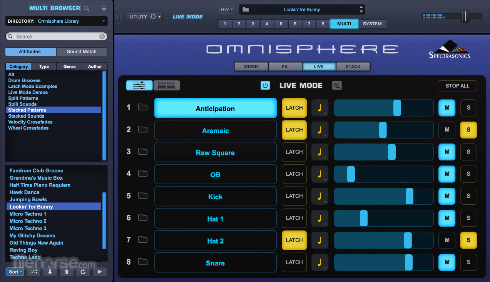This screenshot has height=282, width=490.
Task: Toggle the Live Mode power icon
Action: (x=265, y=85)
